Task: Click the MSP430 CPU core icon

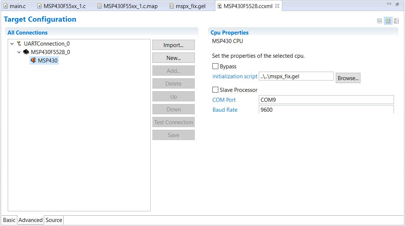Action: point(33,60)
